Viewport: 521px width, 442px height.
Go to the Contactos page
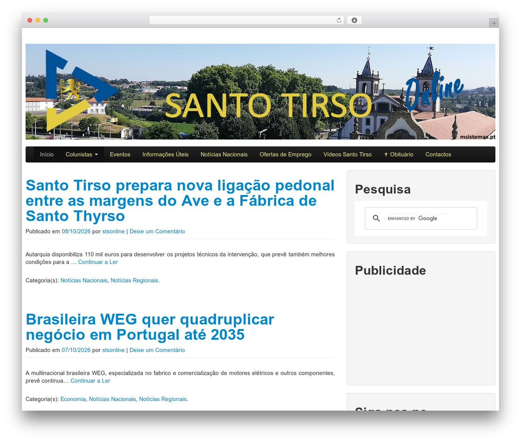(x=438, y=155)
